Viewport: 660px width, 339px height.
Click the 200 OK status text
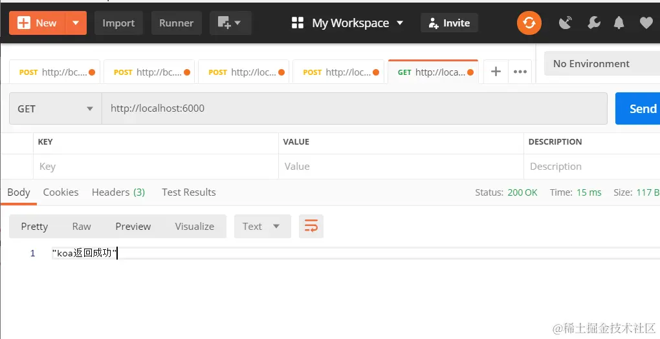coord(522,192)
